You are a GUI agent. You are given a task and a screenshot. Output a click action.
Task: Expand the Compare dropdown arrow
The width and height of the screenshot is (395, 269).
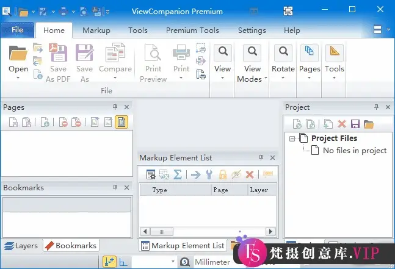point(115,77)
